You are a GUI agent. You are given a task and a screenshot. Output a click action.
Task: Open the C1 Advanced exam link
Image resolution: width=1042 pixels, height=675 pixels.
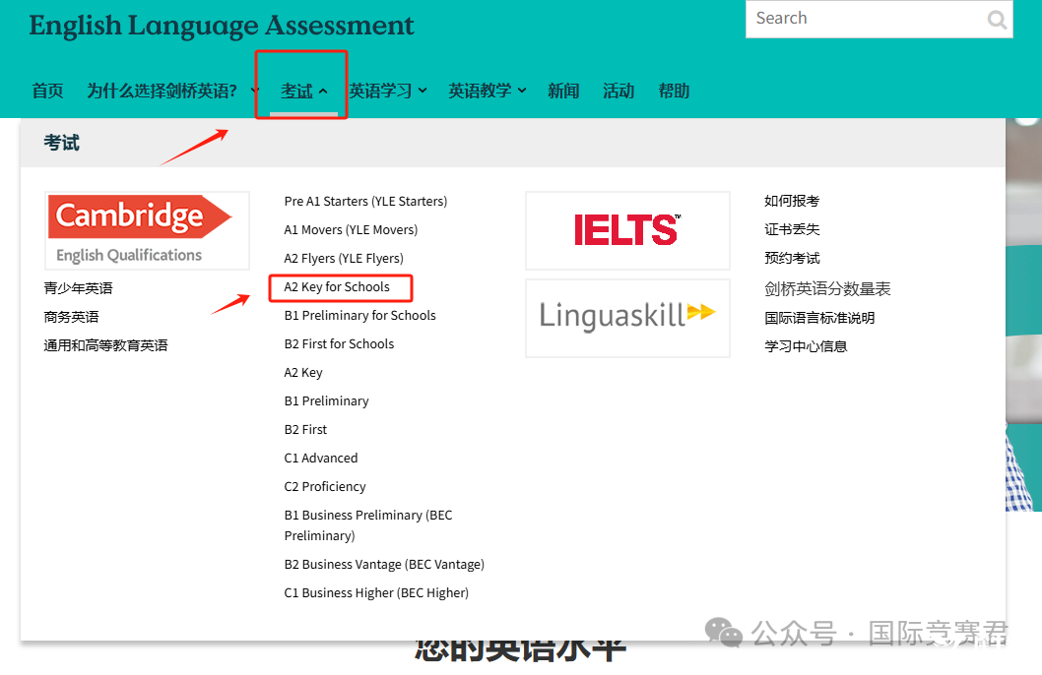(x=321, y=458)
